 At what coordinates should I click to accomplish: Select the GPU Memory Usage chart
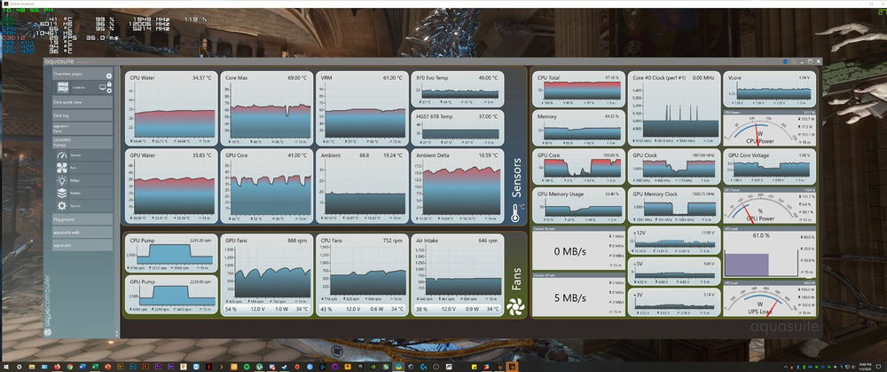click(578, 206)
